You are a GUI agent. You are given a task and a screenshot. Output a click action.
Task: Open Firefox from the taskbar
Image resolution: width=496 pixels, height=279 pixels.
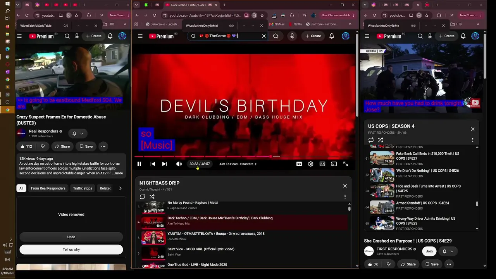(x=7, y=26)
